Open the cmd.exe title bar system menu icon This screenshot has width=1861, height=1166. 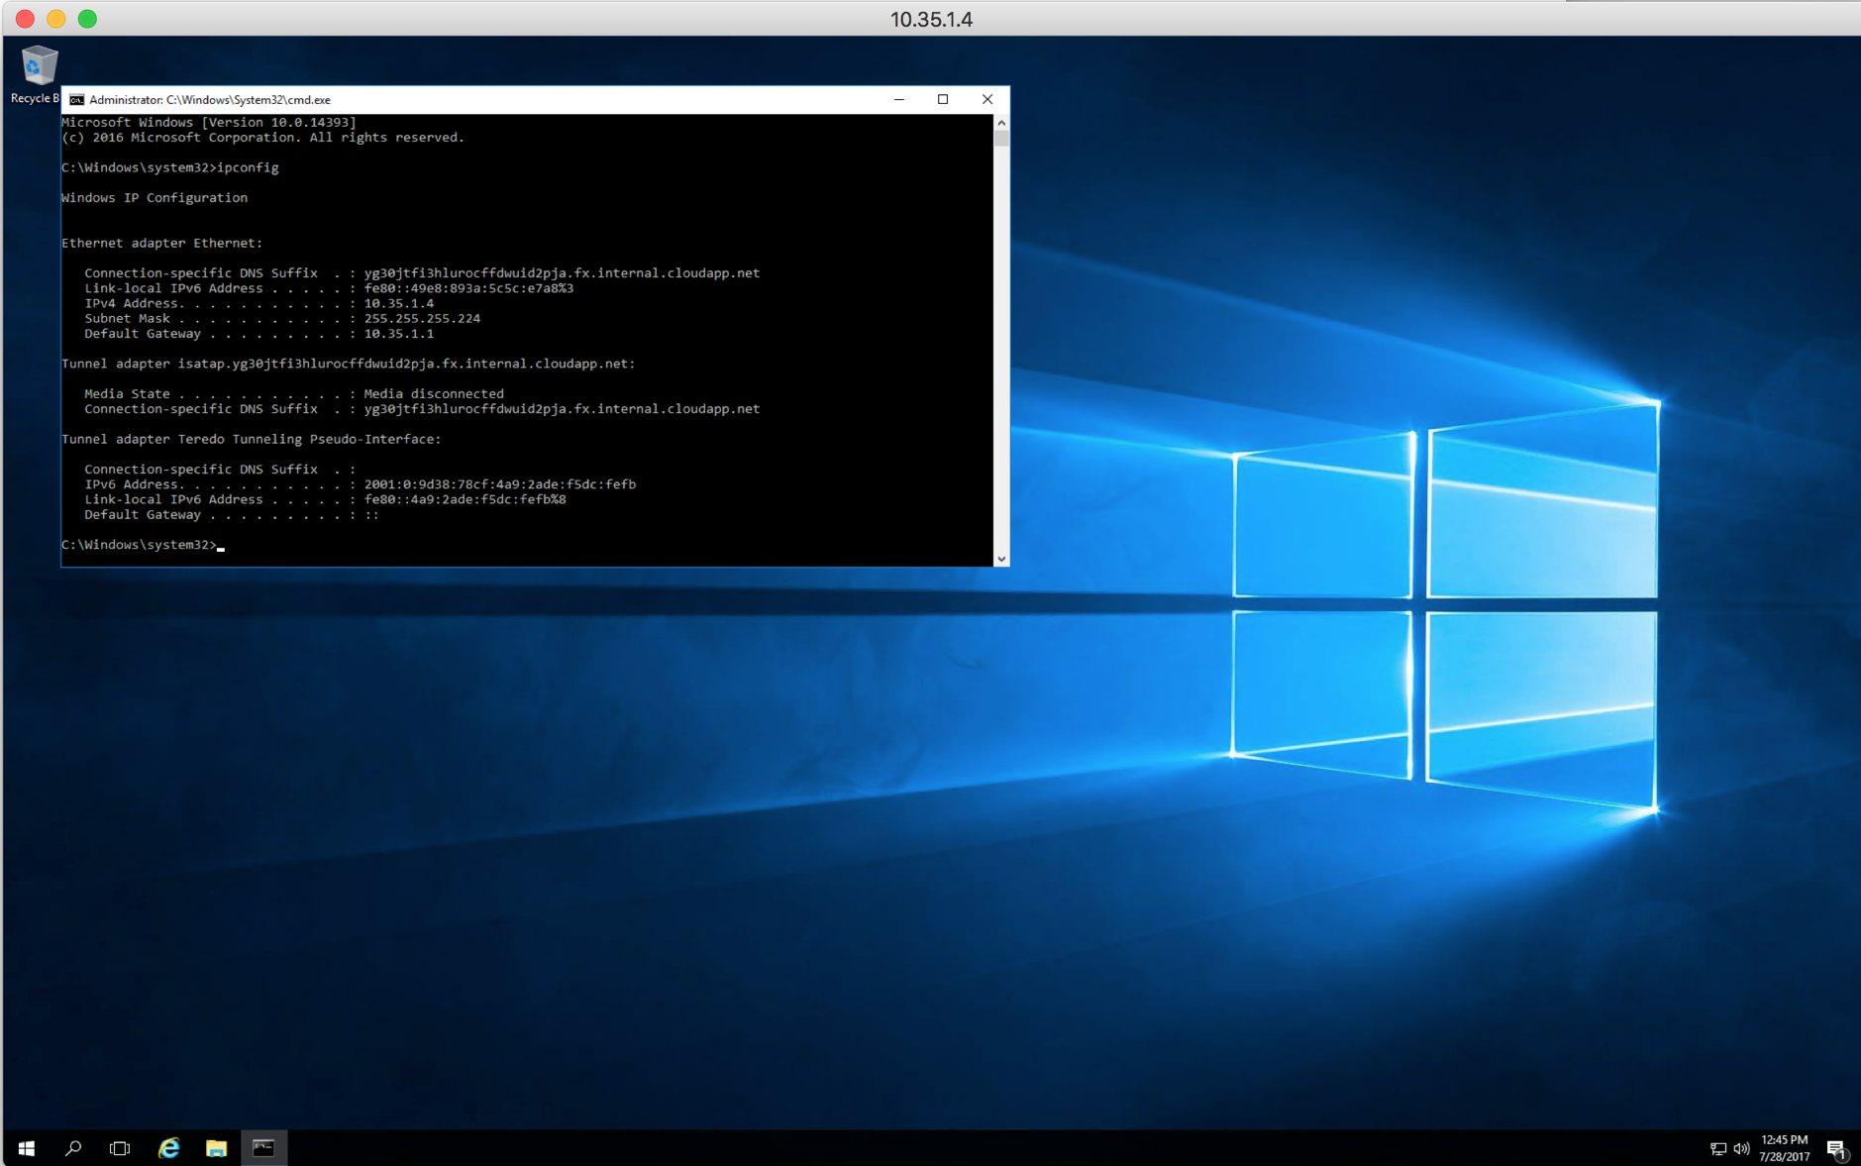(76, 100)
